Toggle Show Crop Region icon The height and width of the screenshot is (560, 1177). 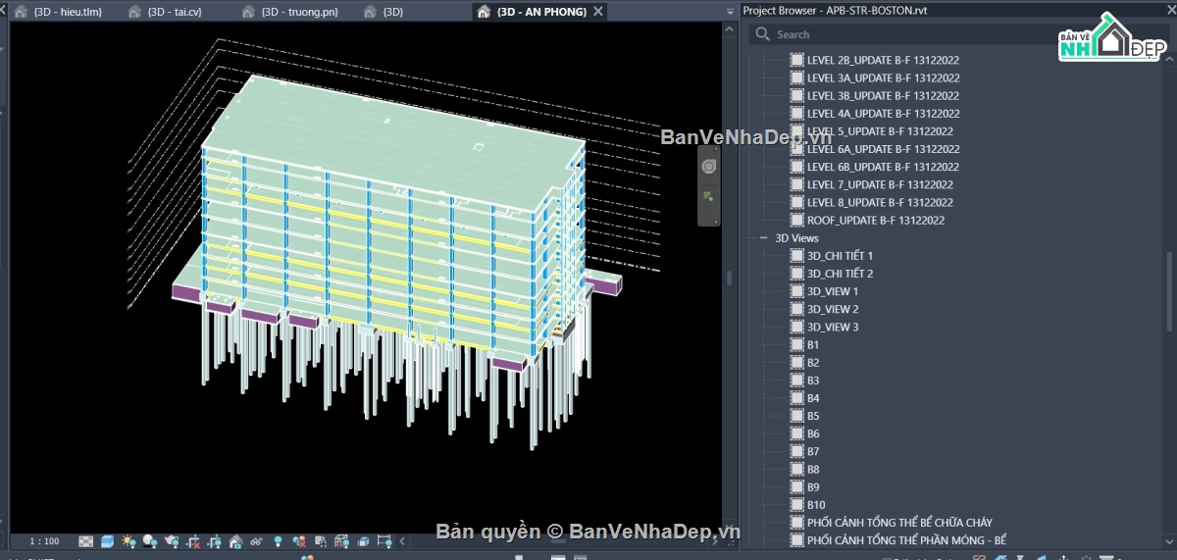click(214, 541)
